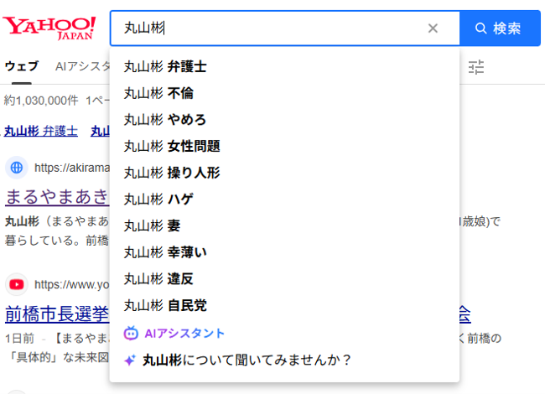Clear the search box with the X icon
545x394 pixels.
tap(433, 29)
